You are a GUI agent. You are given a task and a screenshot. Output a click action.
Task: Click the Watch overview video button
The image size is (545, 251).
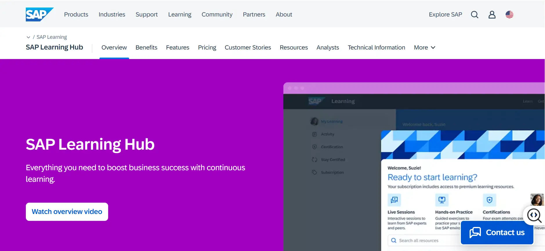67,212
